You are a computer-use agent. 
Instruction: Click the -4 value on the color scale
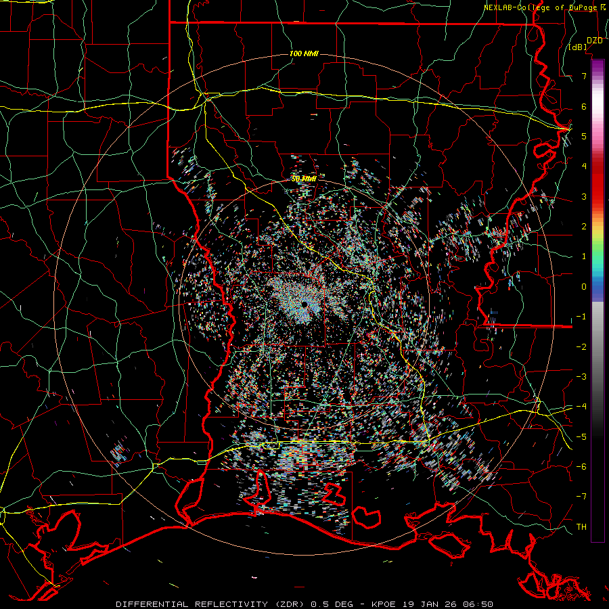[581, 407]
